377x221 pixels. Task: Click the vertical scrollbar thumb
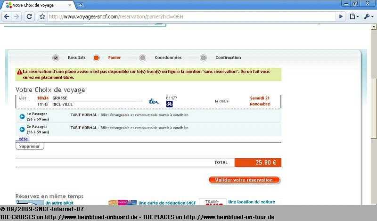point(374,108)
